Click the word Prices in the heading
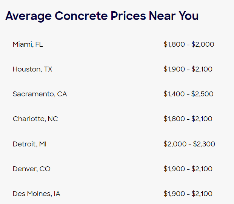 128,16
